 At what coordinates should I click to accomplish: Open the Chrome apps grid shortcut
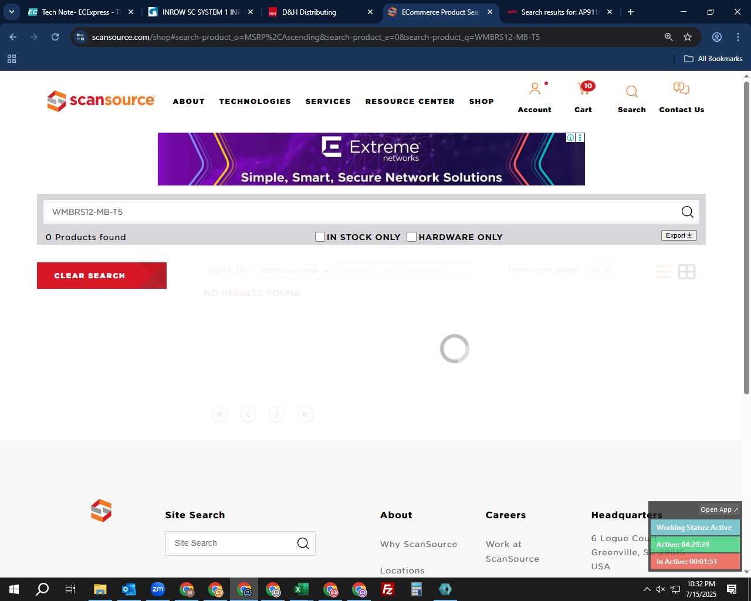point(12,59)
